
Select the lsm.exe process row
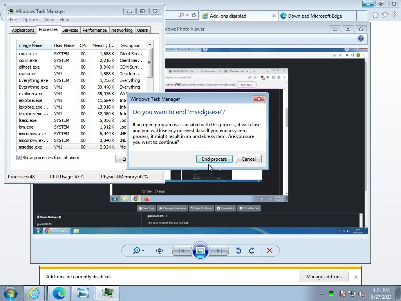coord(72,127)
